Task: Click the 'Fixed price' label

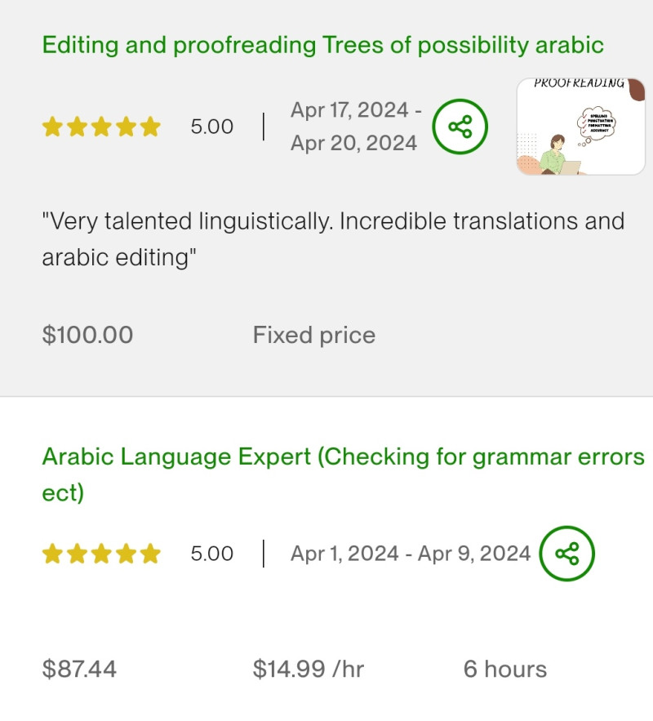Action: pos(313,335)
